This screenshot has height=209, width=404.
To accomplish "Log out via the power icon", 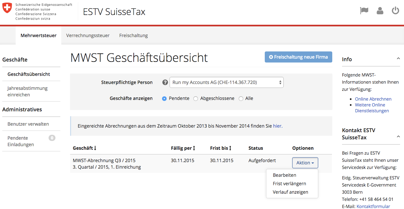I will [x=396, y=10].
